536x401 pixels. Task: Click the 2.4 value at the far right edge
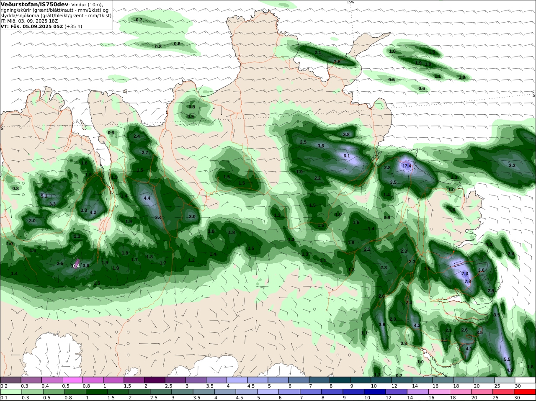[511, 254]
